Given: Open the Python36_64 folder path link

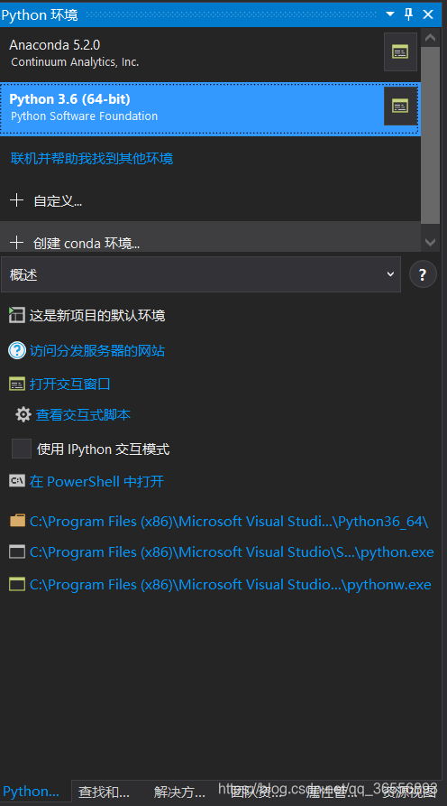Looking at the screenshot, I should (x=229, y=521).
